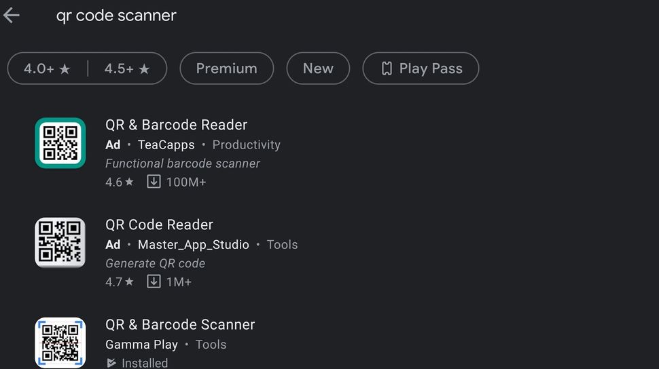The width and height of the screenshot is (659, 369).
Task: Enable the New filter chip
Action: point(318,69)
